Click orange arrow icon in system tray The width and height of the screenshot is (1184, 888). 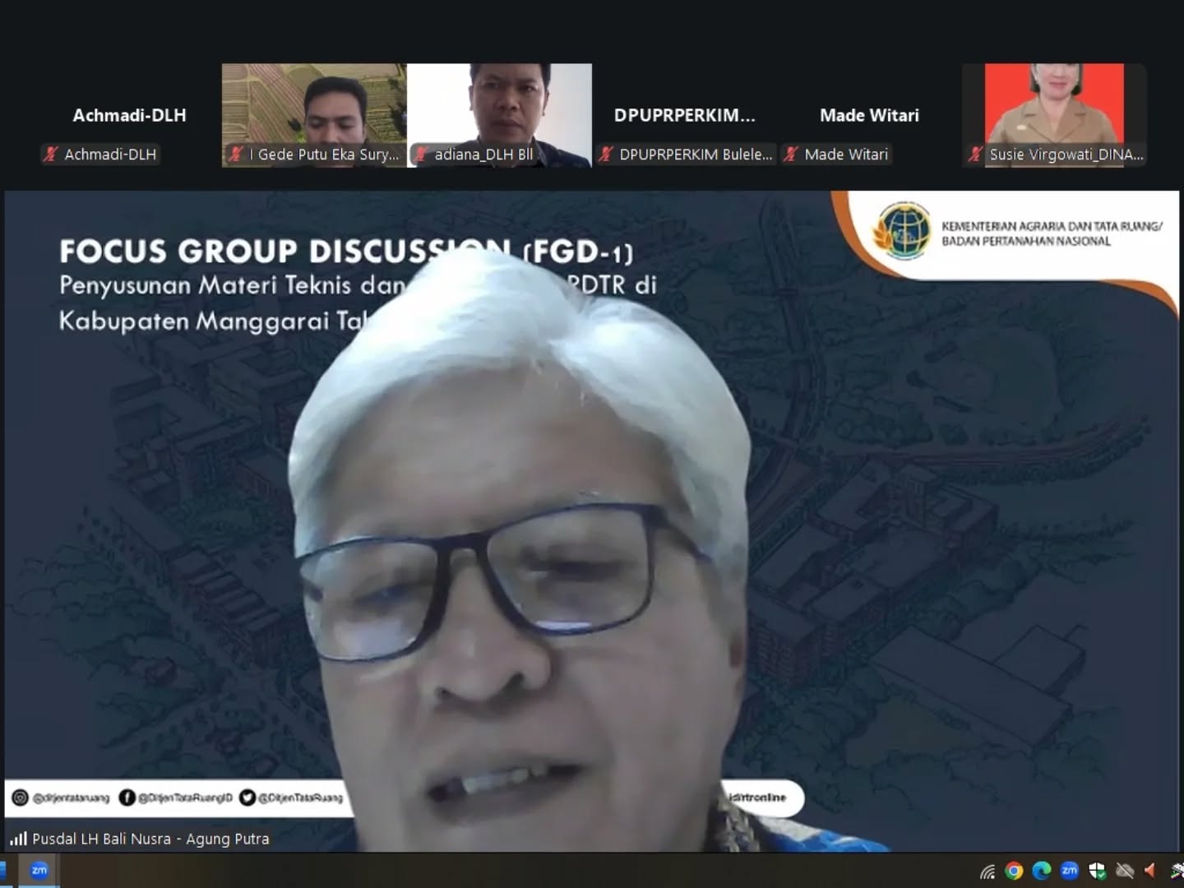point(1150,871)
